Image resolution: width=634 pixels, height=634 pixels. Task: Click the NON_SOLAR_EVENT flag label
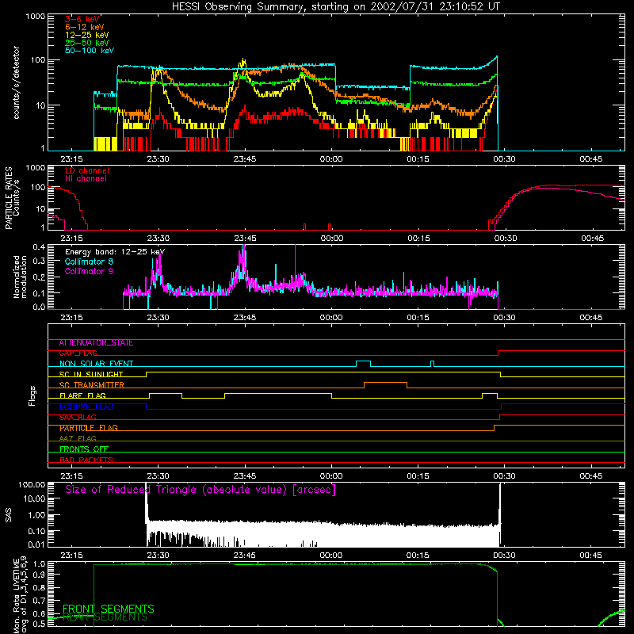click(x=96, y=364)
